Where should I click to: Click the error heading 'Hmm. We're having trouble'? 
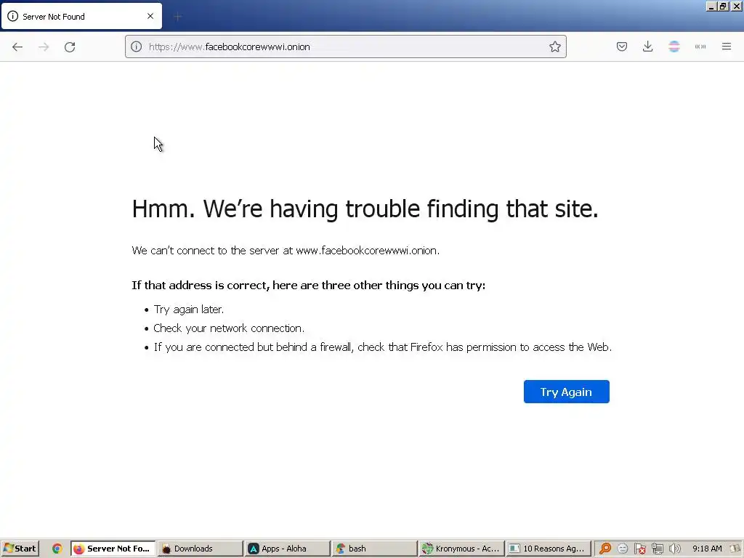click(365, 209)
